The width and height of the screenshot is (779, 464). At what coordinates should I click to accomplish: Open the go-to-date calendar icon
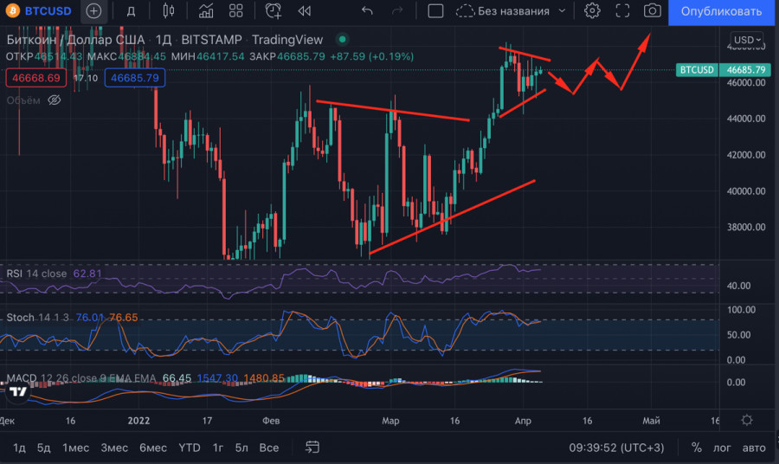[x=312, y=447]
